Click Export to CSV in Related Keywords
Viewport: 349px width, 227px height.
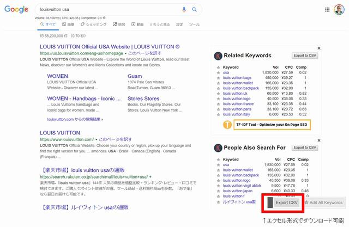pyautogui.click(x=305, y=56)
